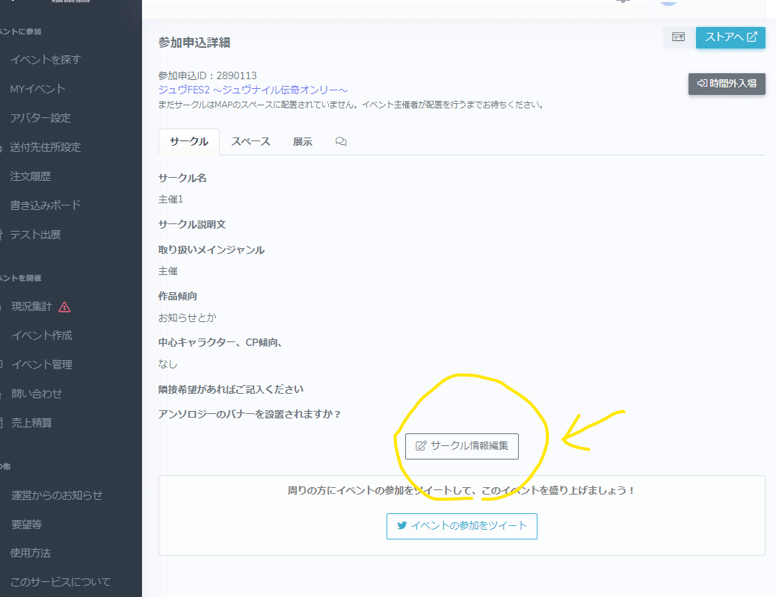Click the なし value text

(167, 364)
